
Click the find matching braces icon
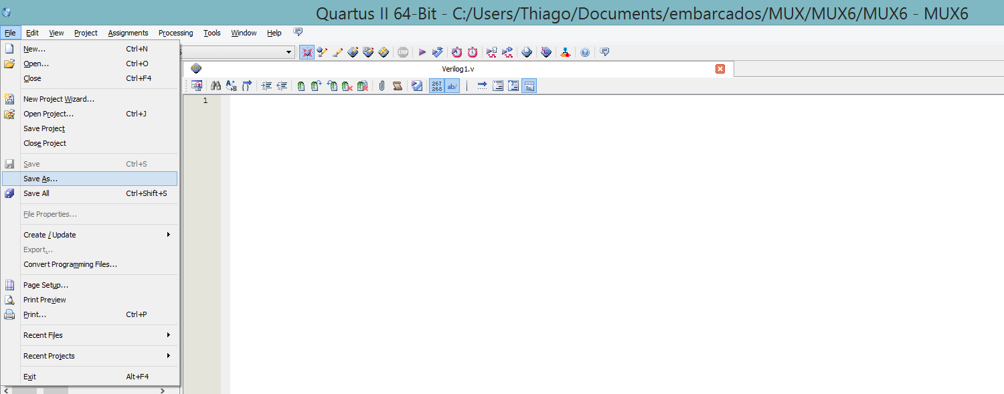247,86
